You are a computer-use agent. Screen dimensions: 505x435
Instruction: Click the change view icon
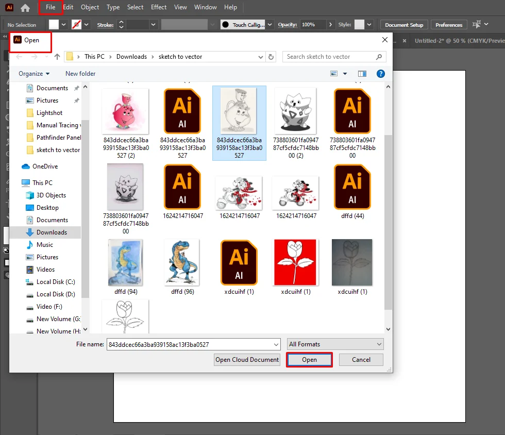tap(334, 74)
